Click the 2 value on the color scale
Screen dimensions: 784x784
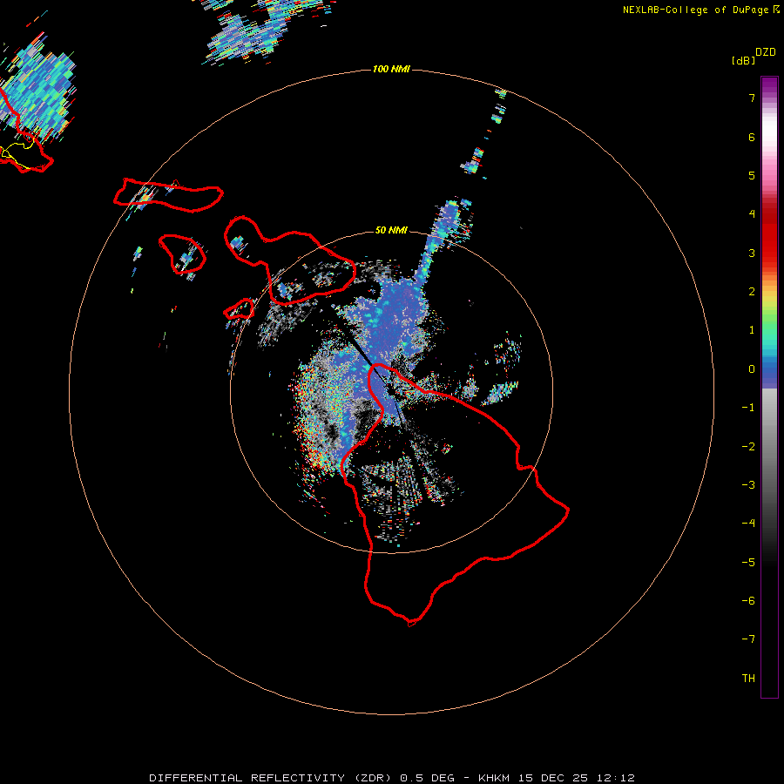coord(752,292)
